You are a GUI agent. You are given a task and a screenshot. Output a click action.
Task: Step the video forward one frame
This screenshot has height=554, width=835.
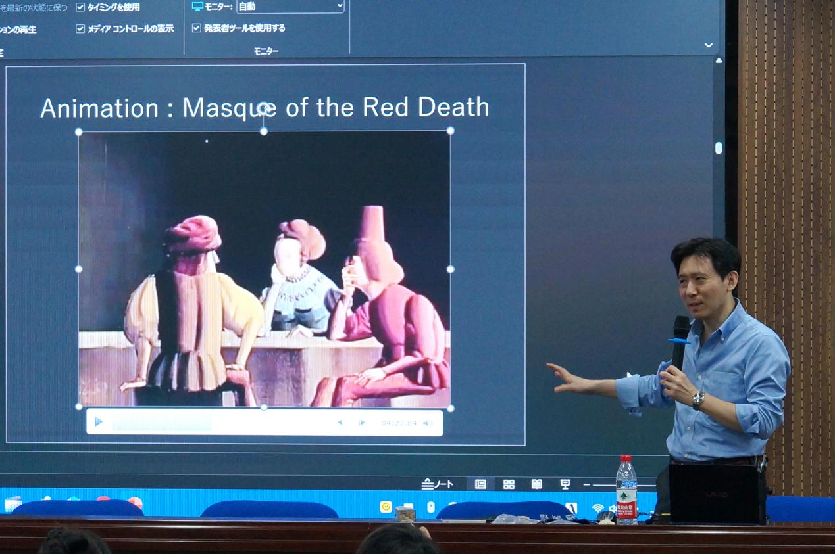362,423
